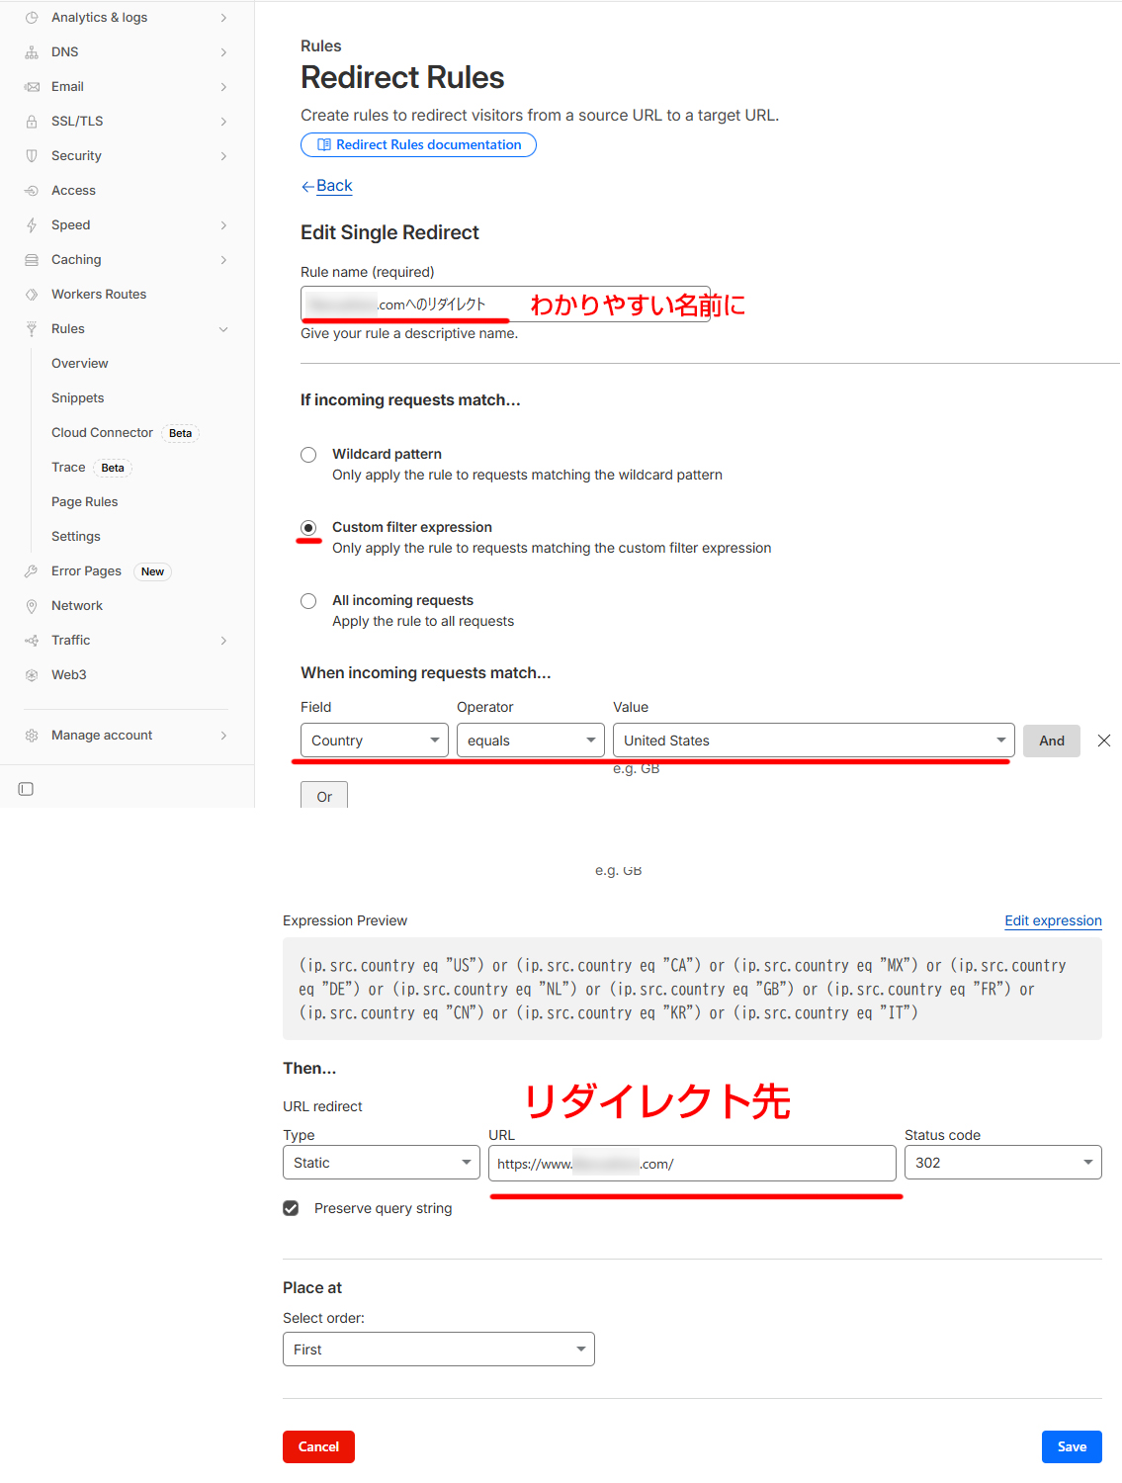This screenshot has width=1122, height=1483.
Task: Click the SSL/TLS lock icon
Action: click(32, 122)
